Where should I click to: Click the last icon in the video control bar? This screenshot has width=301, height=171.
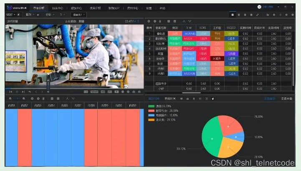click(139, 92)
